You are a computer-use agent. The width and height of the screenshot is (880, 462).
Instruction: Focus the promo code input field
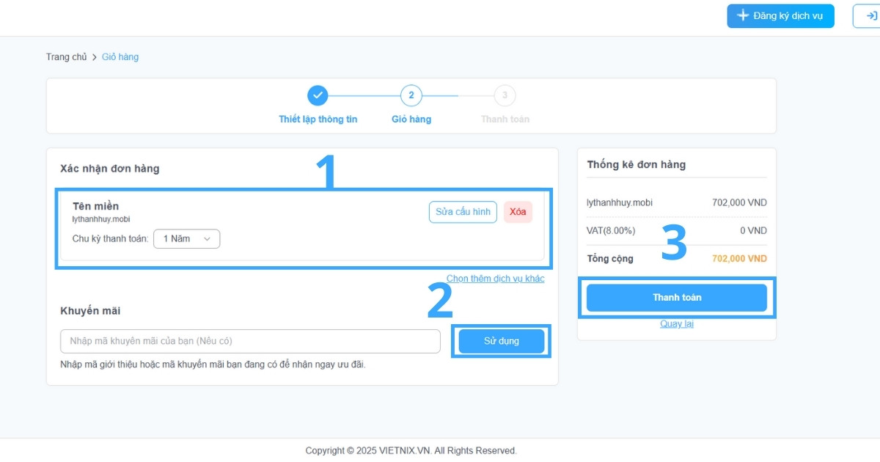click(x=250, y=341)
